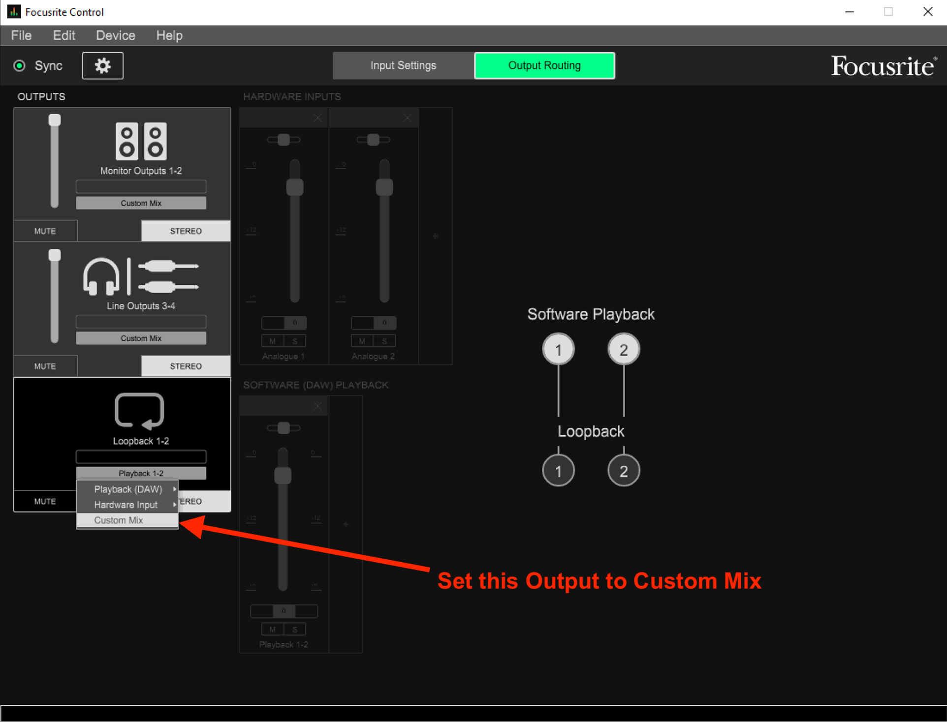This screenshot has height=722, width=947.
Task: Click the Focusrite Control title bar icon
Action: tap(13, 11)
